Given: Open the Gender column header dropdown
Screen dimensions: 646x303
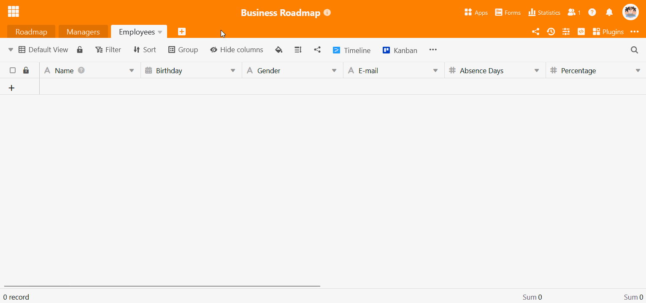Looking at the screenshot, I should [334, 71].
